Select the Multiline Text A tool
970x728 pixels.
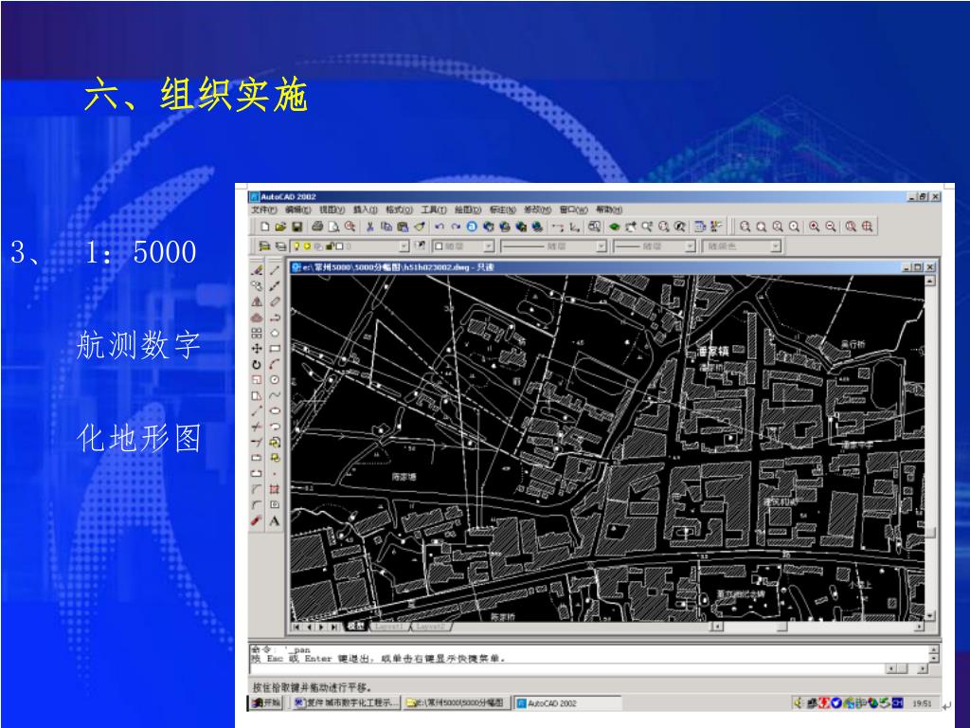[275, 520]
